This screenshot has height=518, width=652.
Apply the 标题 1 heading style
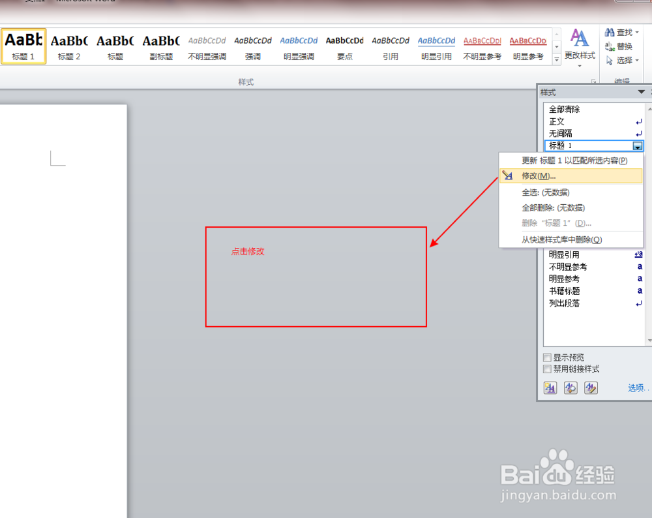pos(23,46)
